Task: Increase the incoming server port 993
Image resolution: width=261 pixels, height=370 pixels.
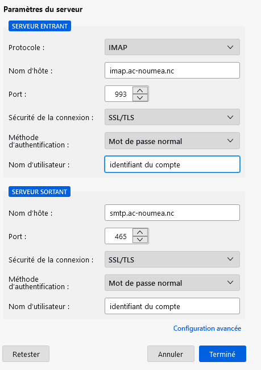Action: coord(140,91)
